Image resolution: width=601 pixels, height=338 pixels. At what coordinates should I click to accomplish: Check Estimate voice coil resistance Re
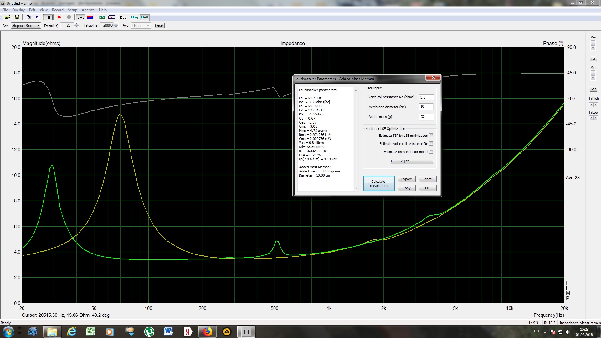click(x=431, y=144)
